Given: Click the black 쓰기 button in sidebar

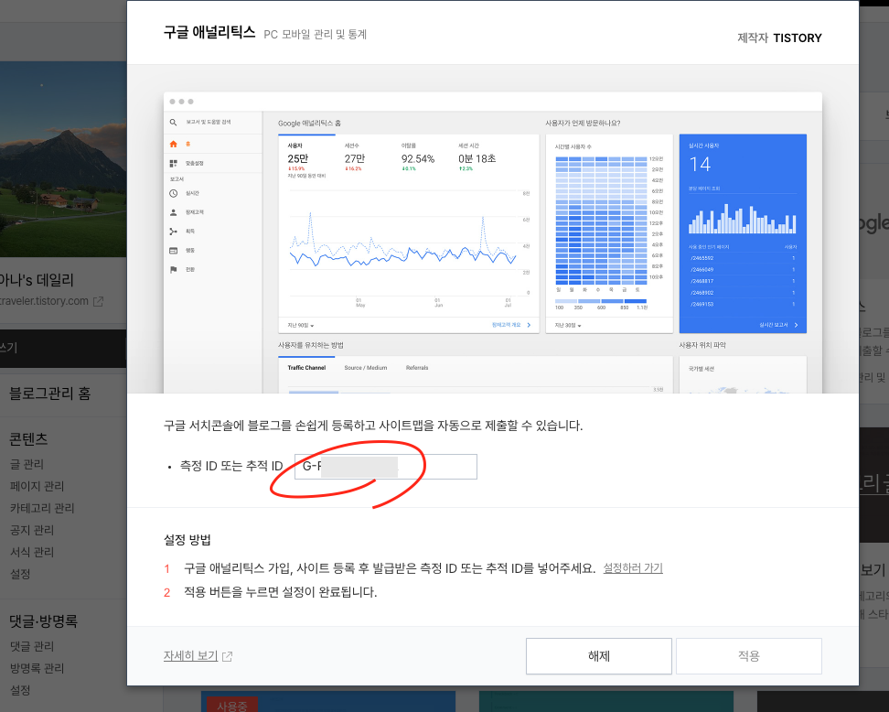Looking at the screenshot, I should (63, 348).
